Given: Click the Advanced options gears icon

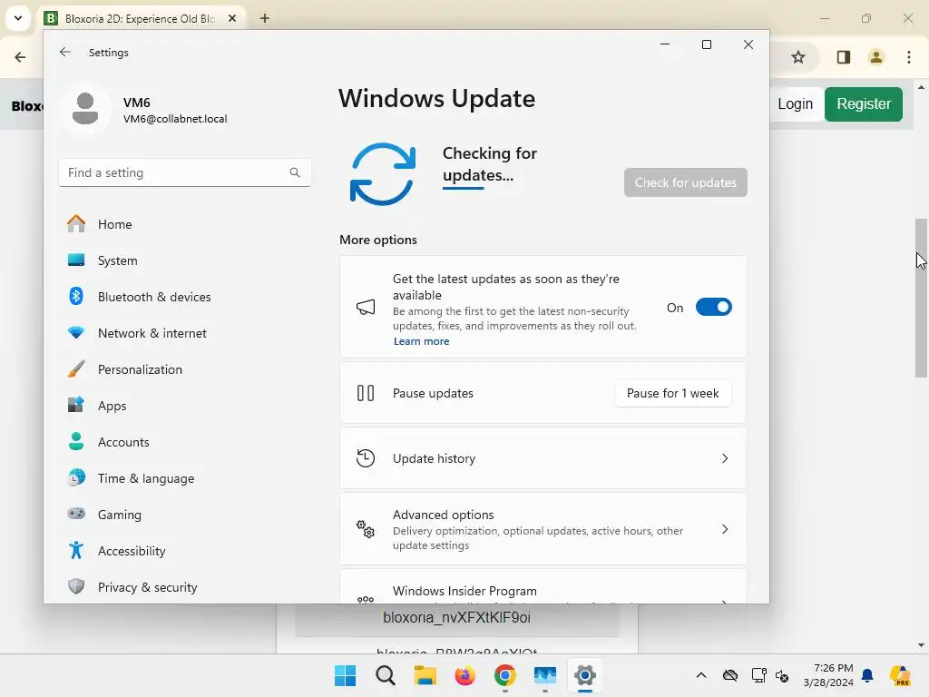Looking at the screenshot, I should [x=366, y=529].
